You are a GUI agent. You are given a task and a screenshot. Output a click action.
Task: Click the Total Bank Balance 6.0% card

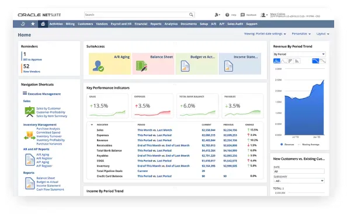[197, 106]
